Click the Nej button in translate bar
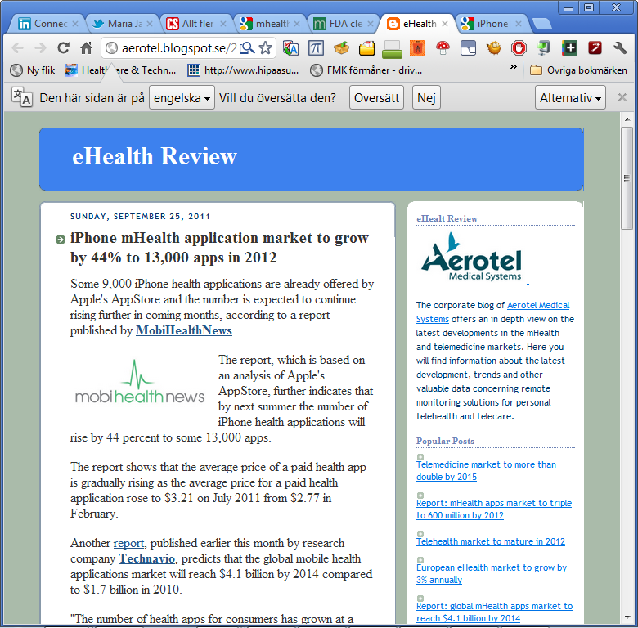This screenshot has height=628, width=638. [x=426, y=97]
